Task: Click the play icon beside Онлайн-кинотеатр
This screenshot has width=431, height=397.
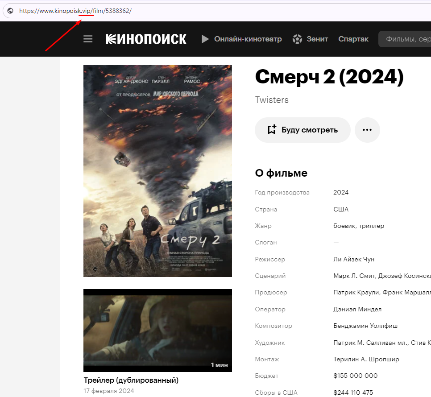Action: (205, 39)
